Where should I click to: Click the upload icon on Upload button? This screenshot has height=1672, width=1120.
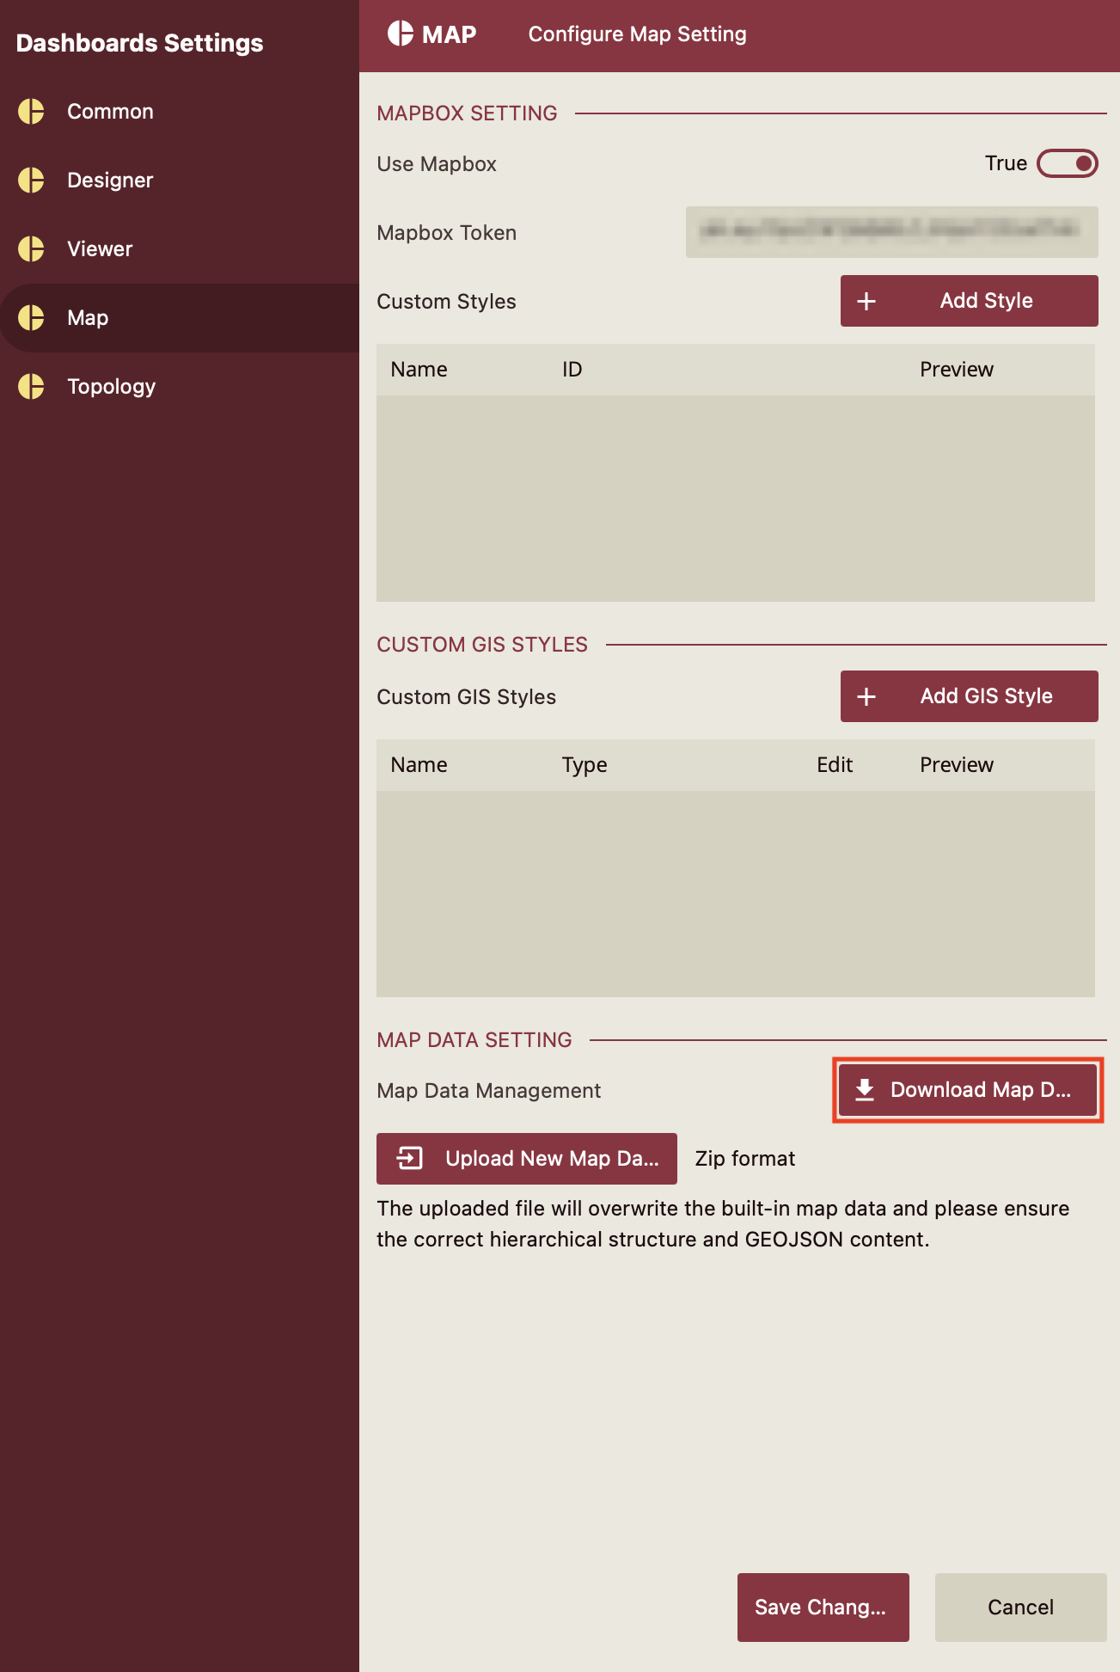click(410, 1159)
